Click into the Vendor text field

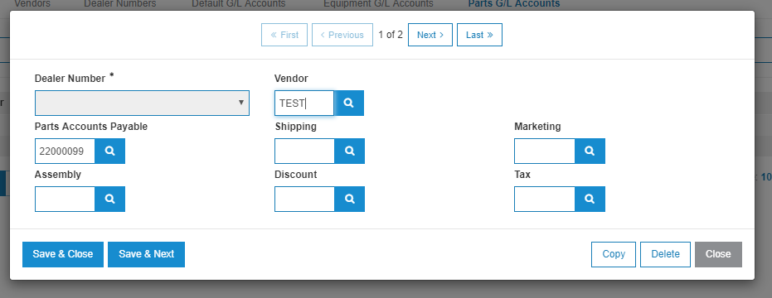click(x=304, y=103)
